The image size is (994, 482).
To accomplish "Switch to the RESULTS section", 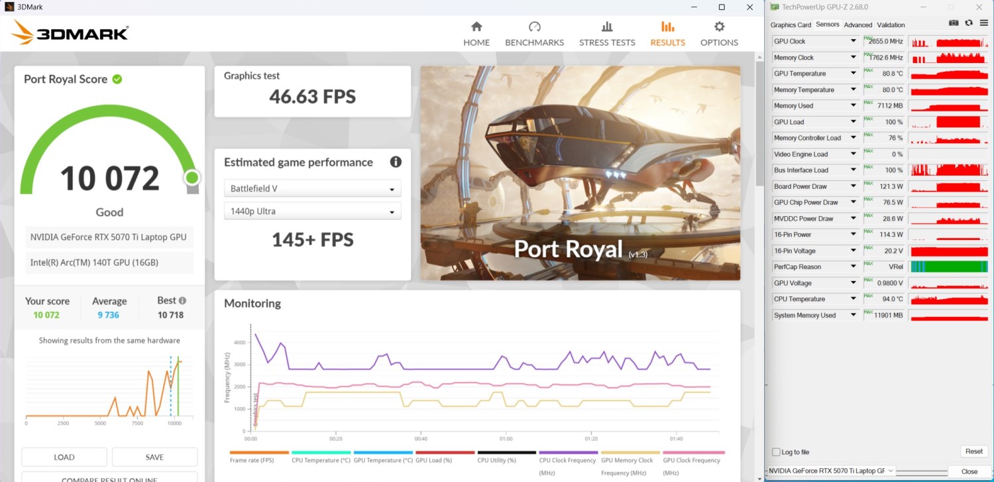I will [667, 34].
